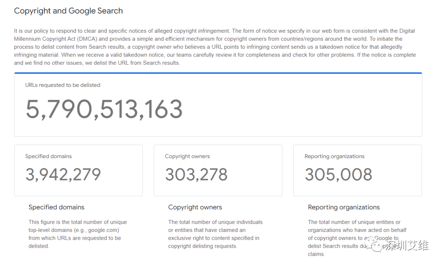This screenshot has height=265, width=443.
Task: Click the "Specified domains" label above 3,942,279
Action: point(48,156)
